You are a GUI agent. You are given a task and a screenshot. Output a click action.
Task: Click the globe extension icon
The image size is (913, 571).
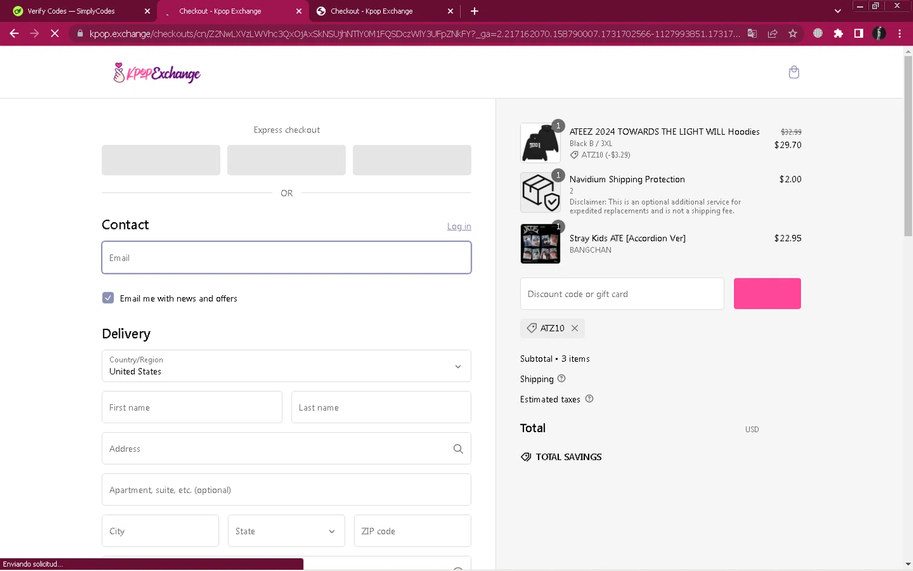(818, 33)
